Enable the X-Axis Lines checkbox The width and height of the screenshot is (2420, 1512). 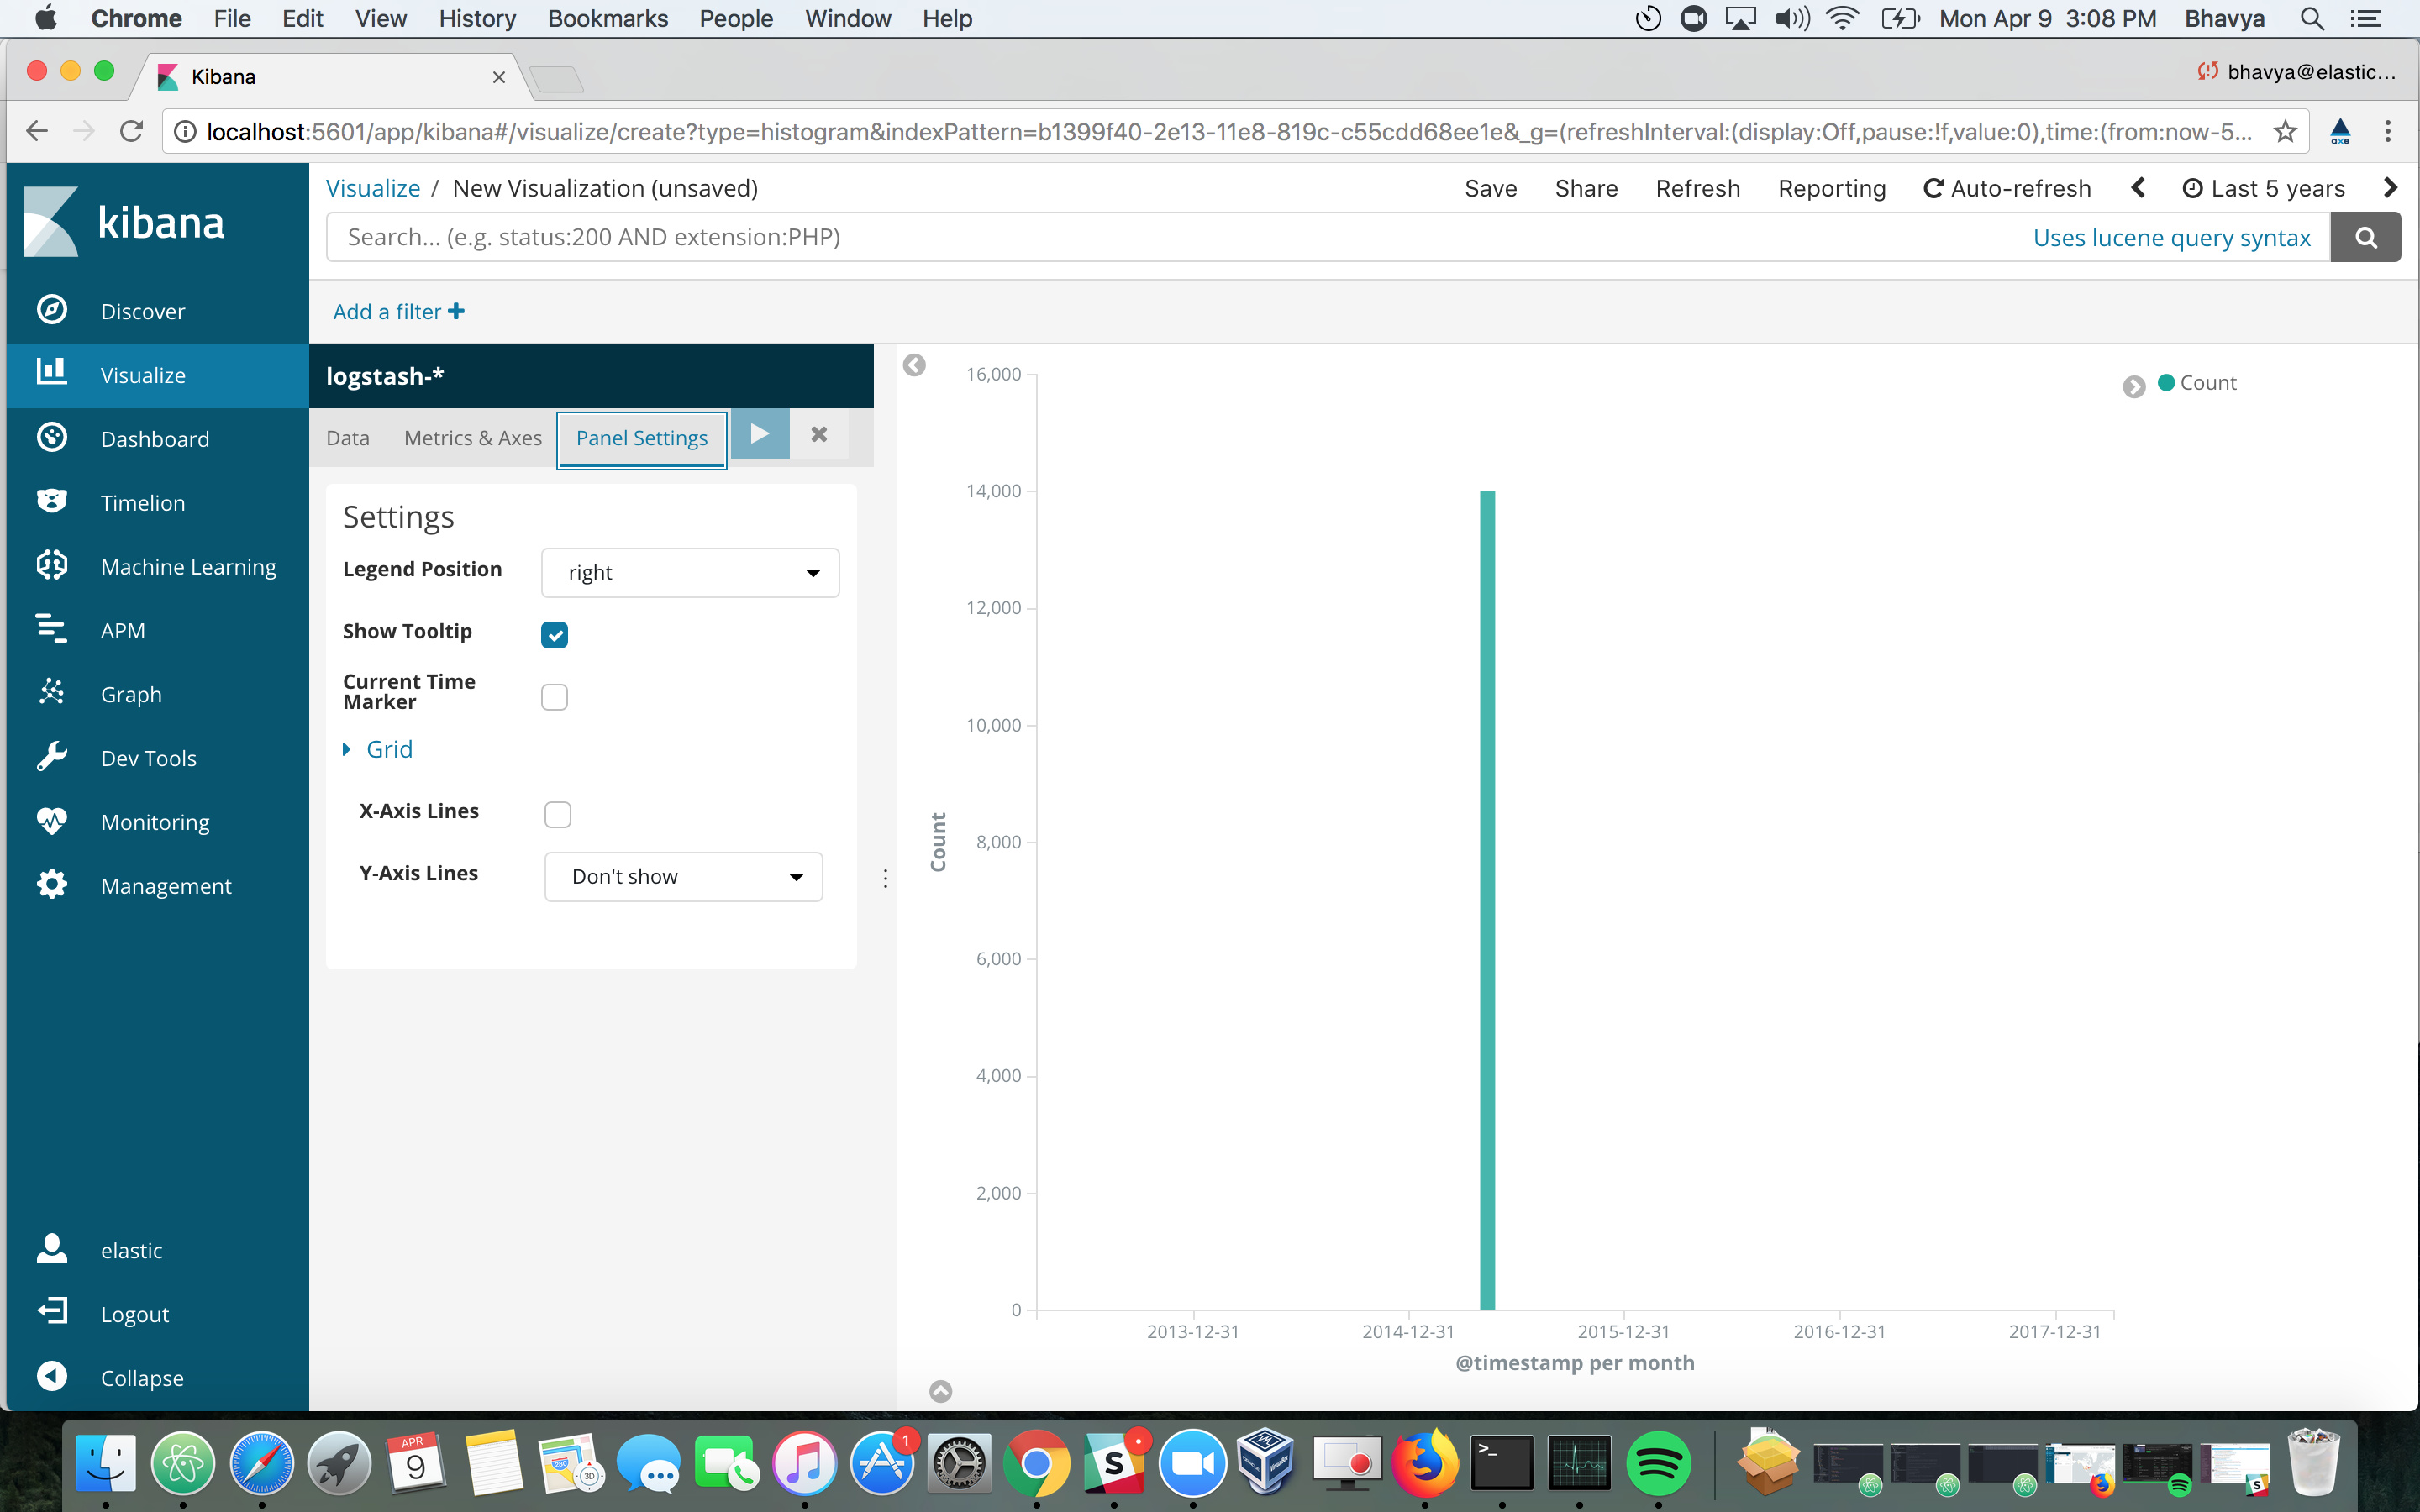pos(557,814)
